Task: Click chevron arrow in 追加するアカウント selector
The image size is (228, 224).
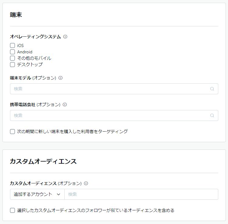Action: point(59,194)
